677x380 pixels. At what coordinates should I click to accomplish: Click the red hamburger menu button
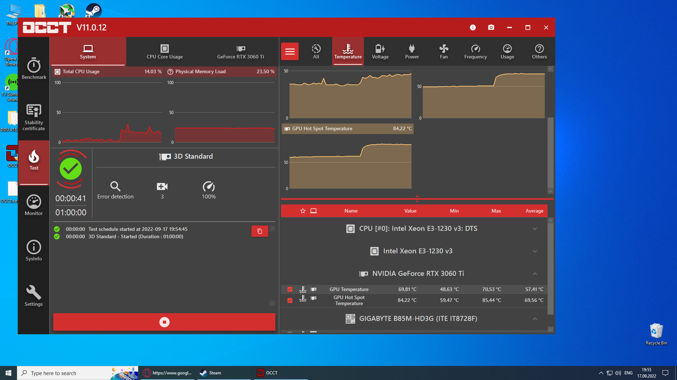coord(290,51)
